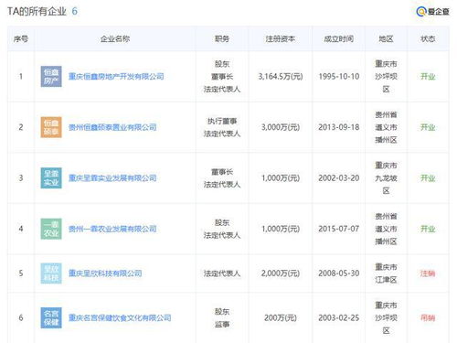The image size is (457, 343).
Task: Click the 重庆市 九龙坡区 region cell
Action: [x=386, y=178]
